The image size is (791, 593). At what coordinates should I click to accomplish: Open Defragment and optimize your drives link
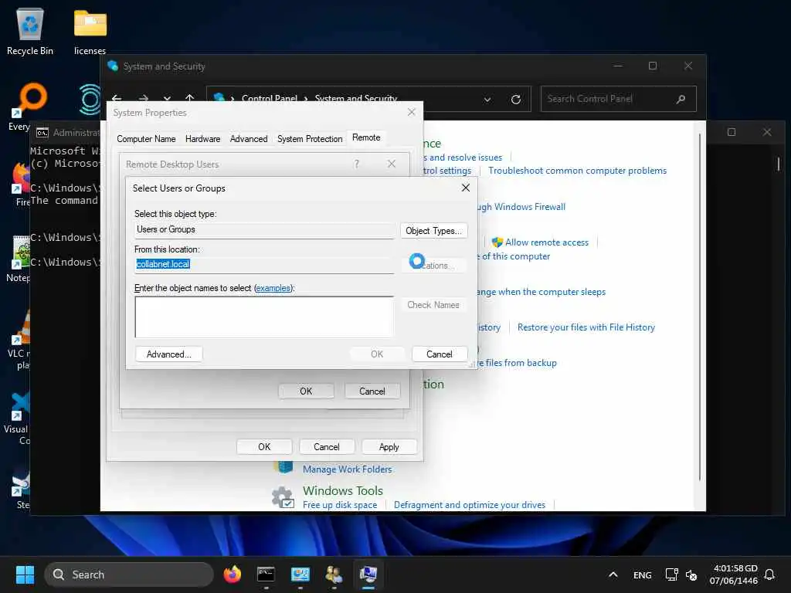469,505
